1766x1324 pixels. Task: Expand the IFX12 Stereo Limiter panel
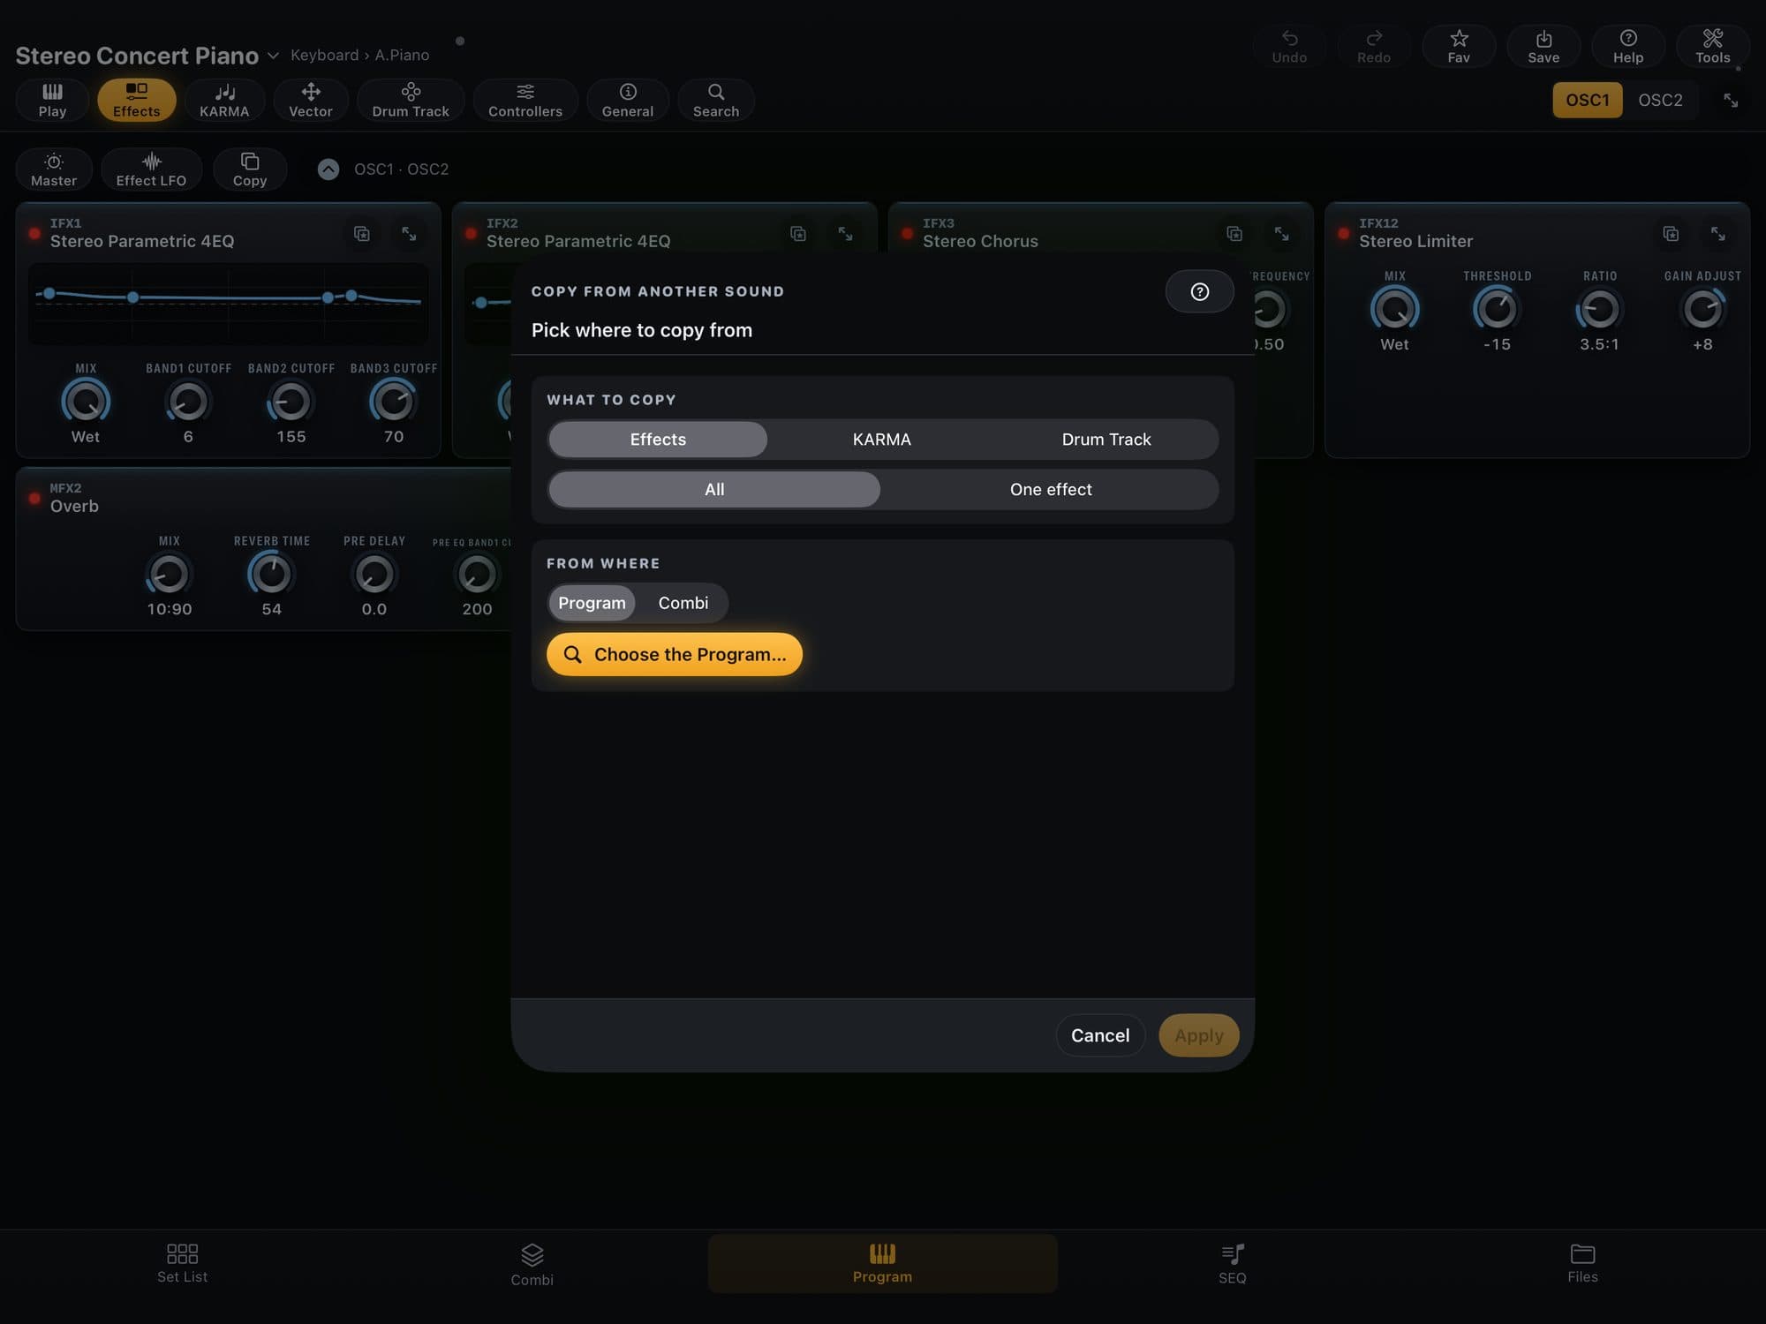point(1717,234)
